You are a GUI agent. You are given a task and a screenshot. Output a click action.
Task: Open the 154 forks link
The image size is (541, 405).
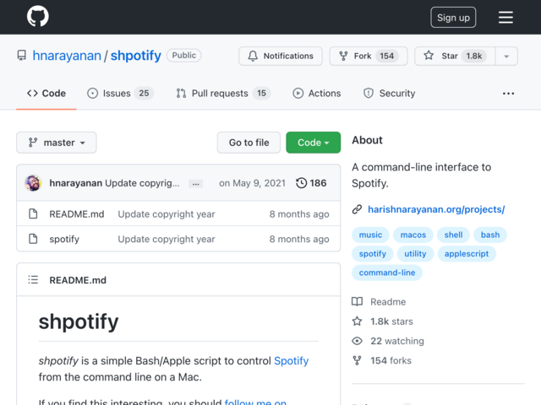(391, 361)
